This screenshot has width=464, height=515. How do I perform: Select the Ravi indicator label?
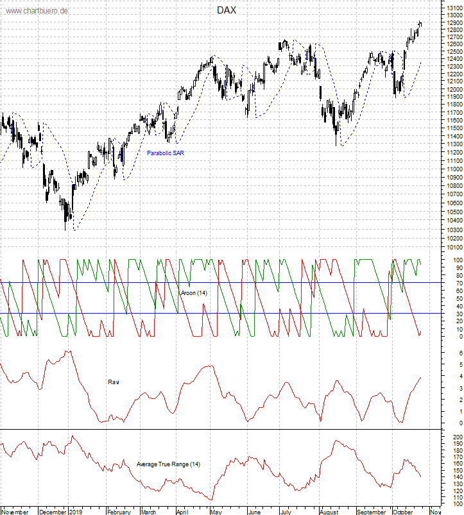coord(114,382)
